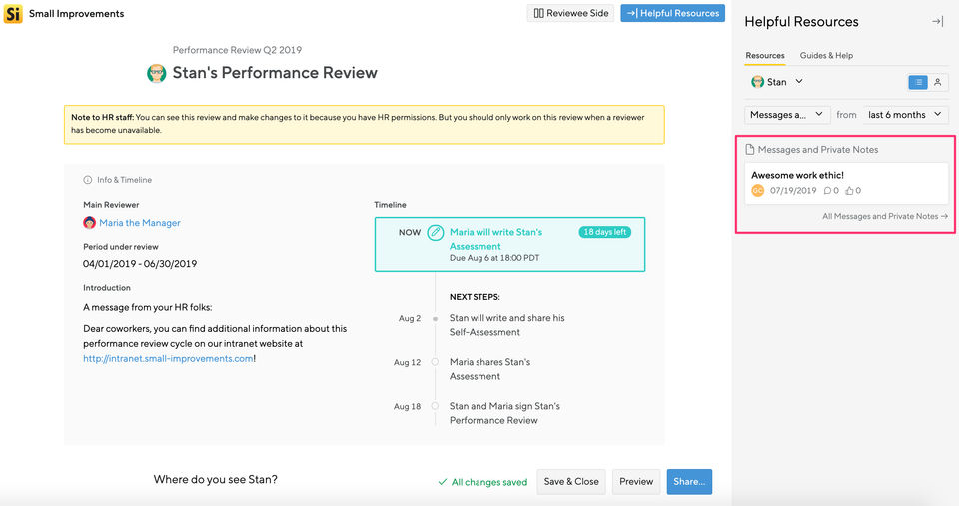Switch to Guides & Help tab

pos(826,56)
